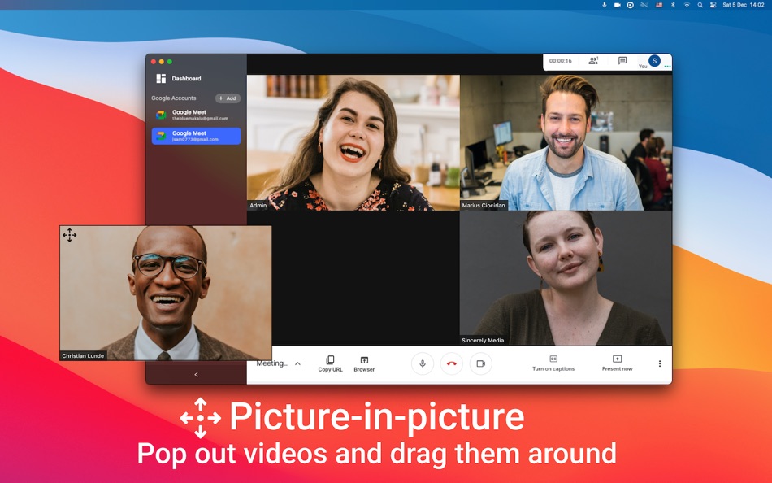Click the Dashboard icon in sidebar

(x=161, y=79)
